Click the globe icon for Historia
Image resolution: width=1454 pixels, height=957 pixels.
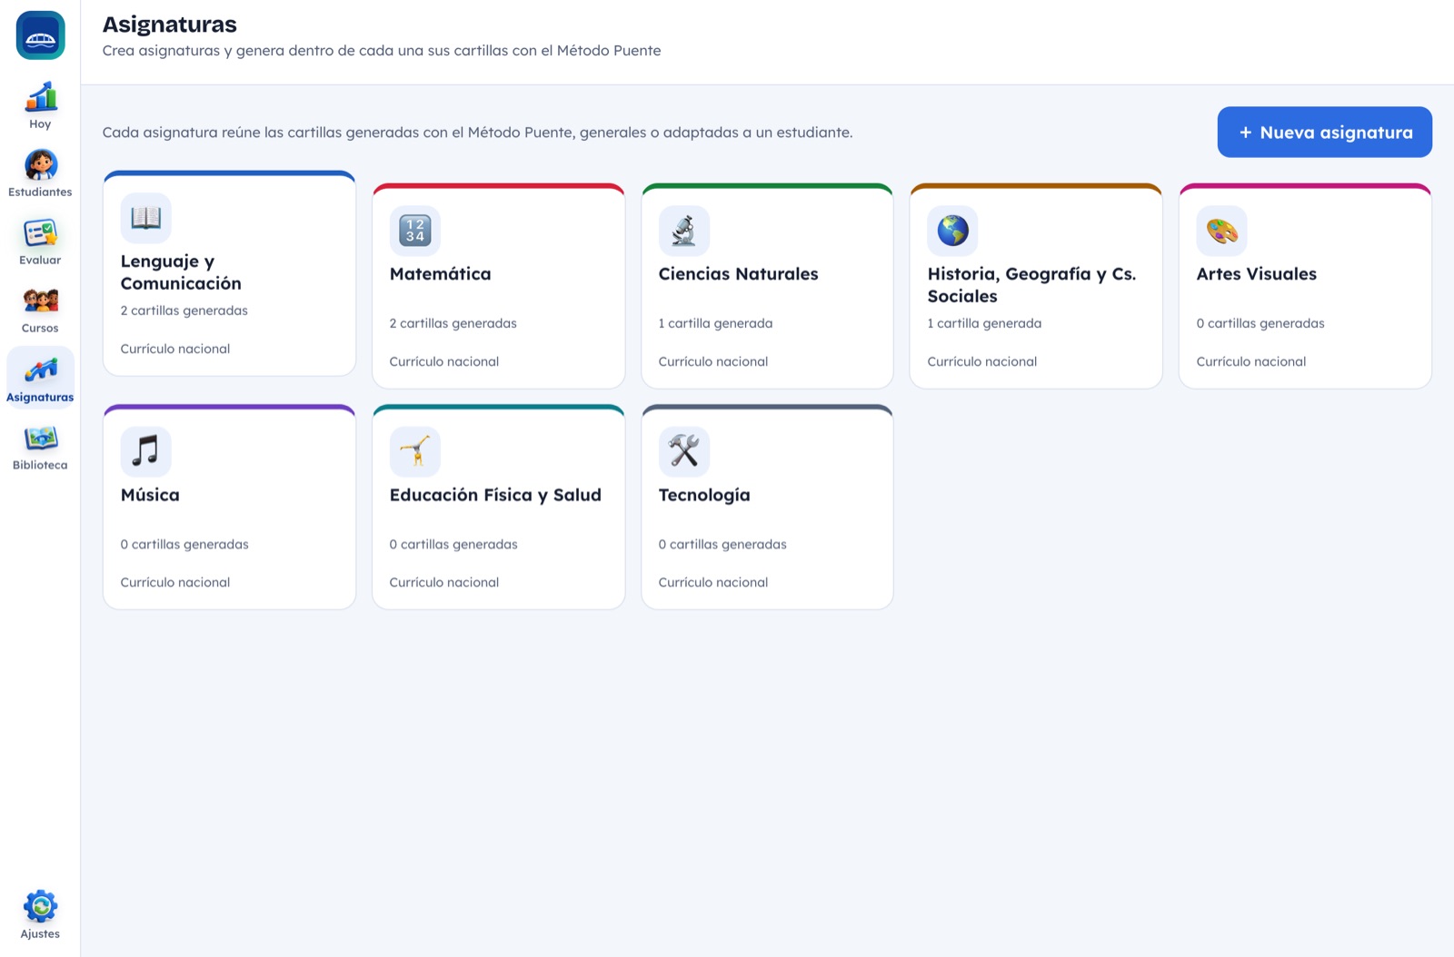point(953,231)
